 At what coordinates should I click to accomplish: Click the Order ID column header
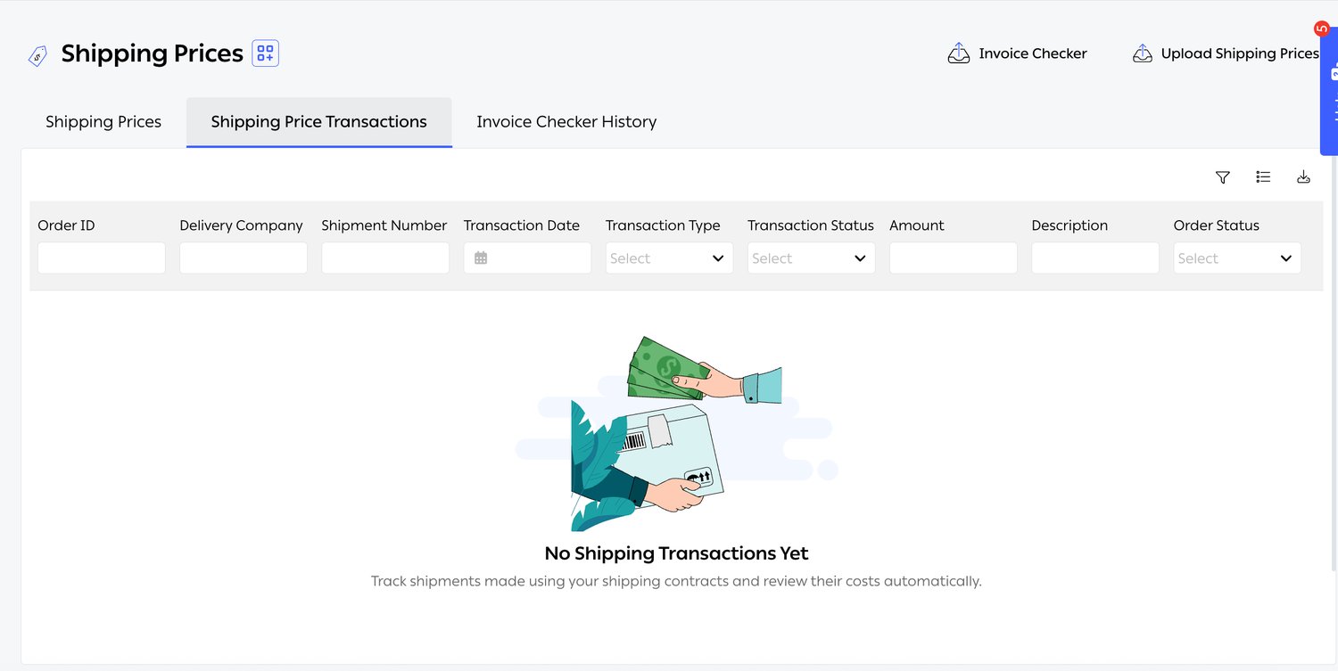pyautogui.click(x=66, y=225)
